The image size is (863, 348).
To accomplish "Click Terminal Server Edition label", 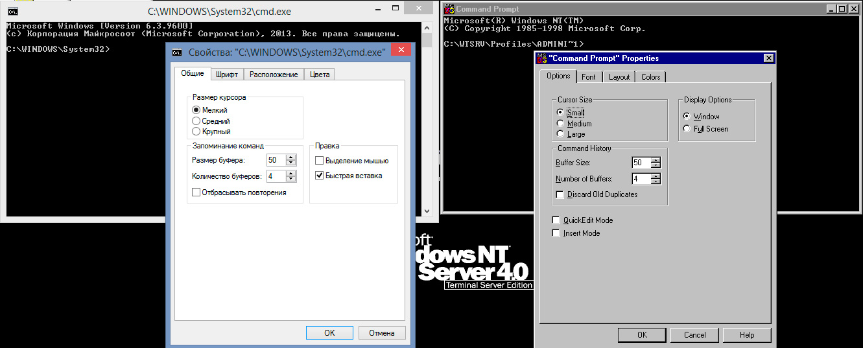I will pos(489,285).
